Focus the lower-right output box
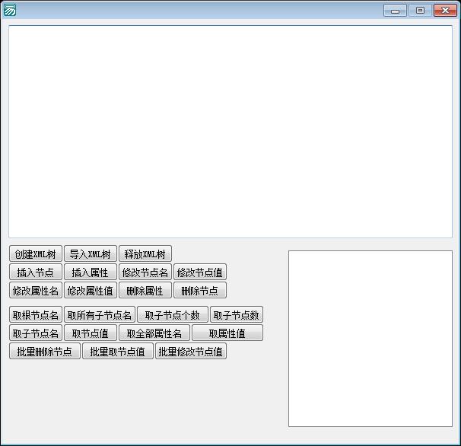The width and height of the screenshot is (461, 446). [370, 339]
